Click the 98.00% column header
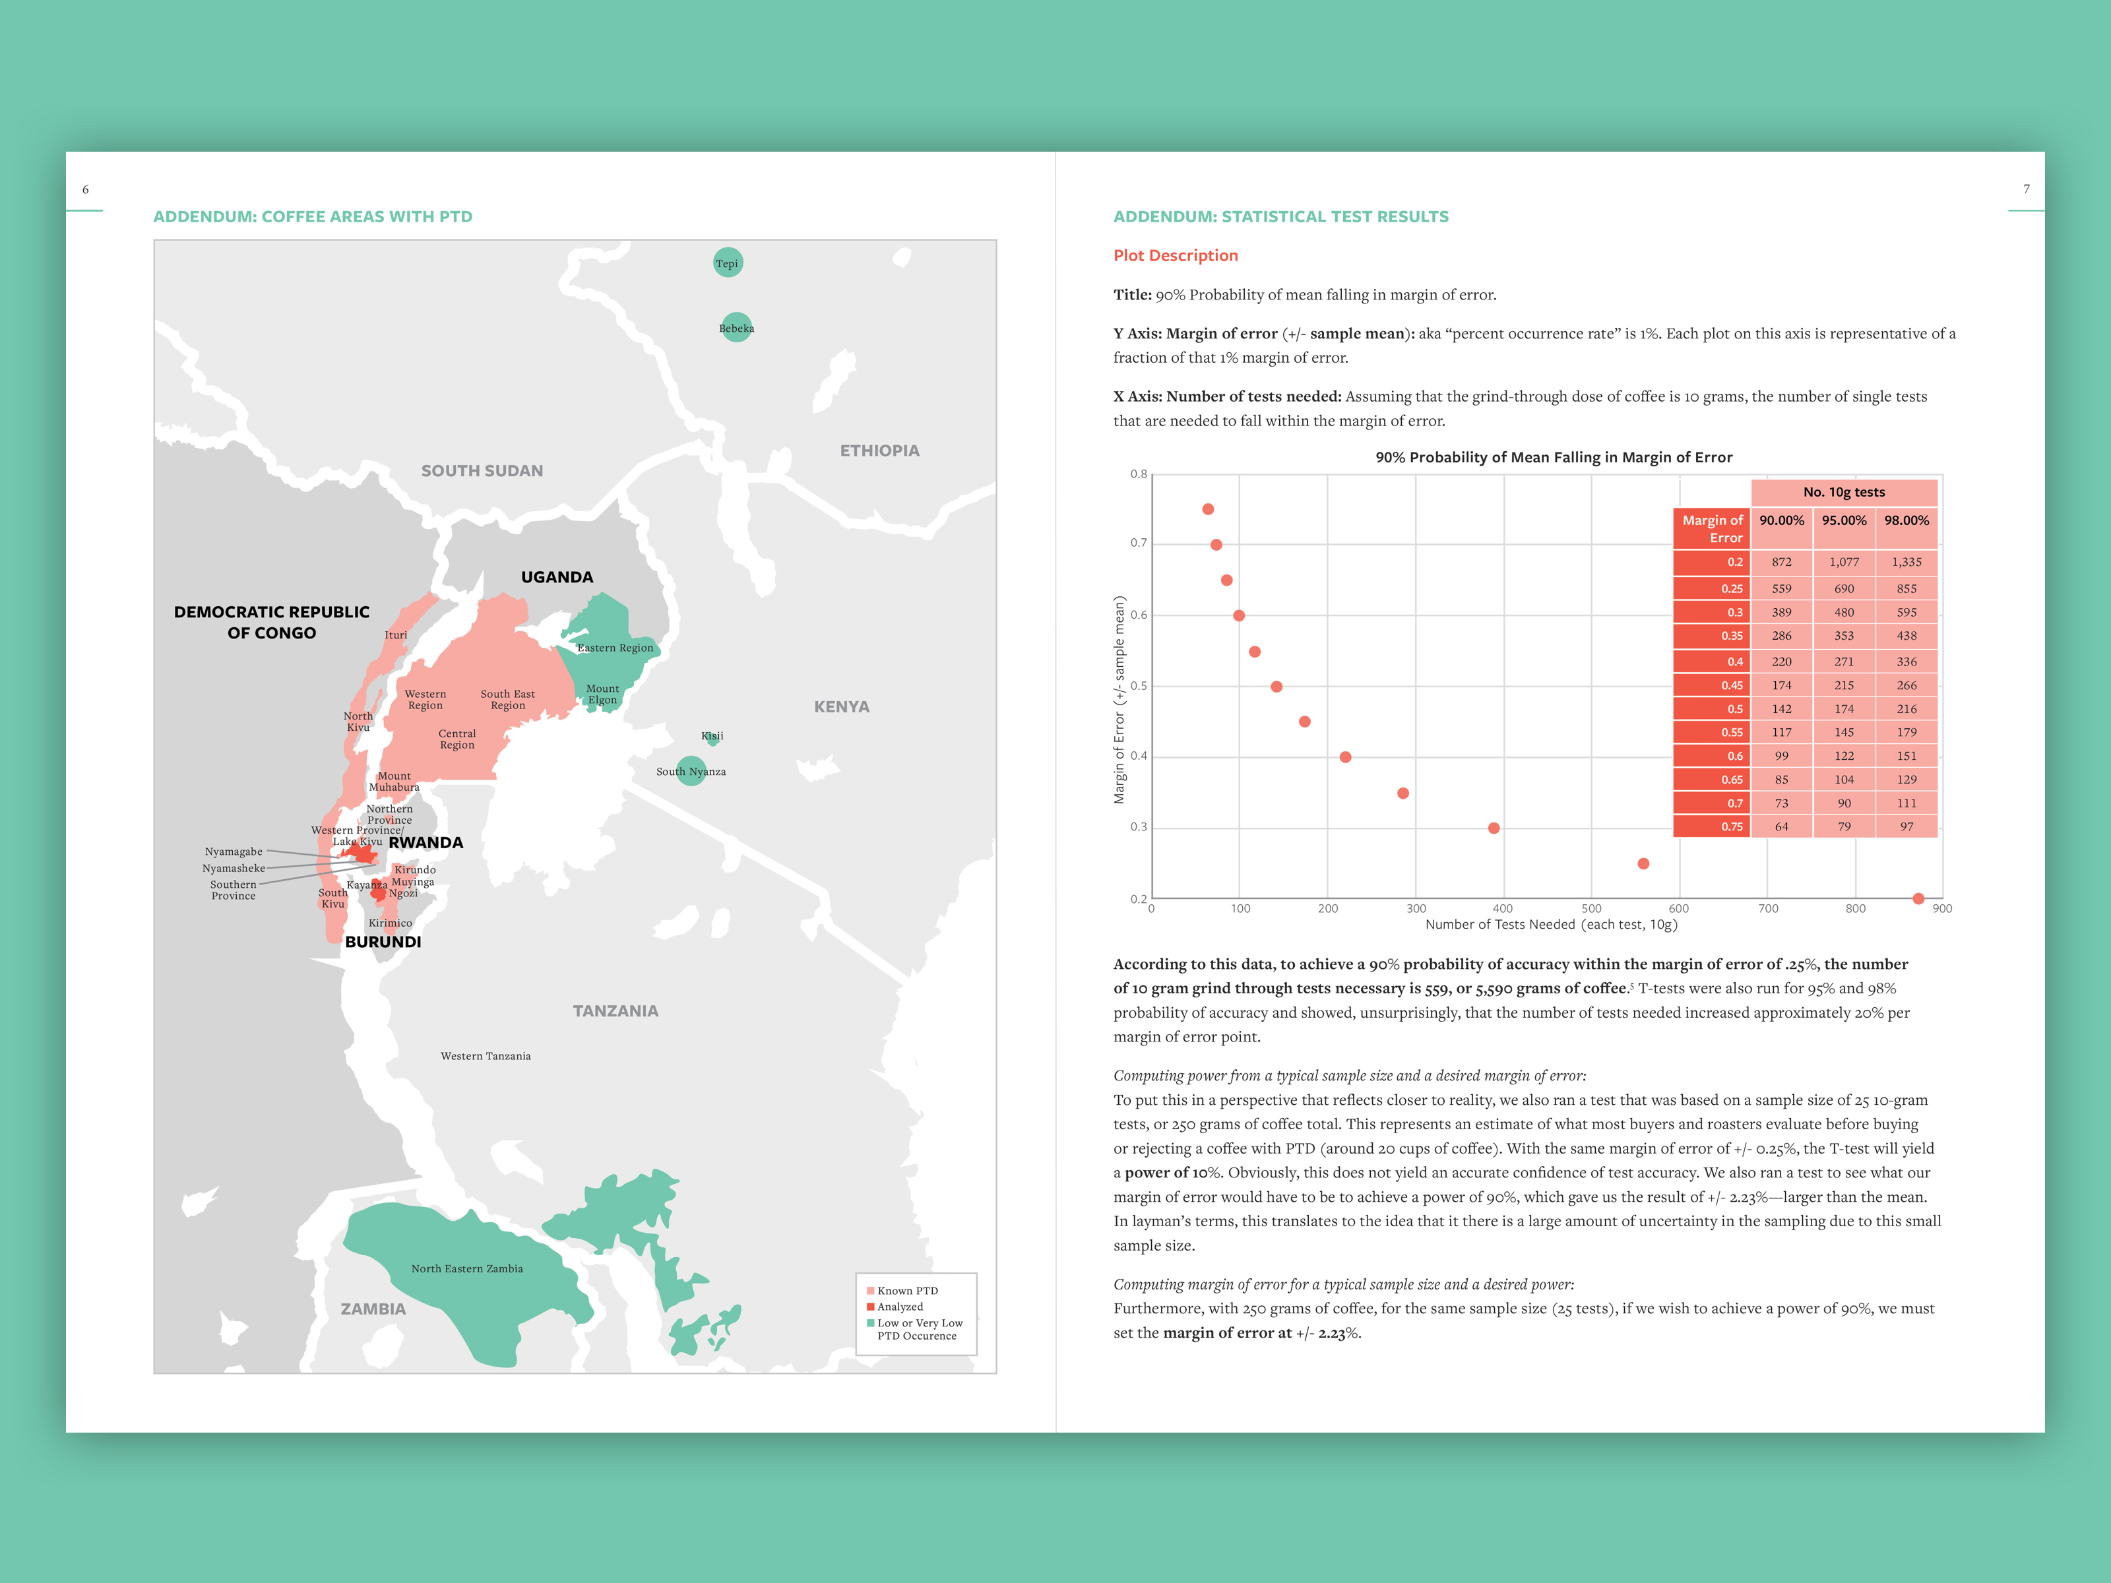The height and width of the screenshot is (1583, 2111). 1906,520
